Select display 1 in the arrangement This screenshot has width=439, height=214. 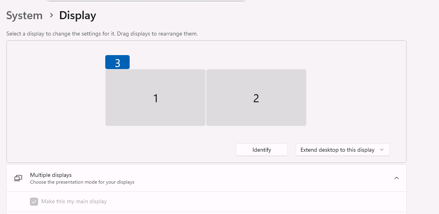(155, 98)
